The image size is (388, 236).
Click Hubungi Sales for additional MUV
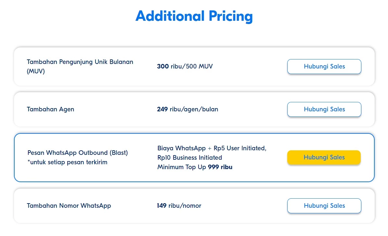(324, 67)
